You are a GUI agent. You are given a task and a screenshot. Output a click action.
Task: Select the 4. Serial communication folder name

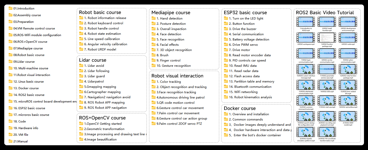pos(246,34)
